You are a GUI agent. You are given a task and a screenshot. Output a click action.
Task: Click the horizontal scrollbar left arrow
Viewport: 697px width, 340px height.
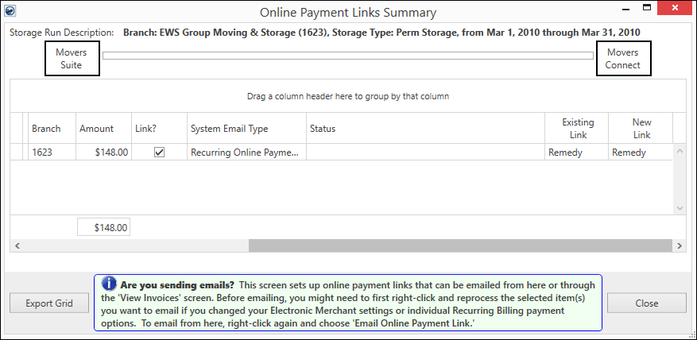17,245
